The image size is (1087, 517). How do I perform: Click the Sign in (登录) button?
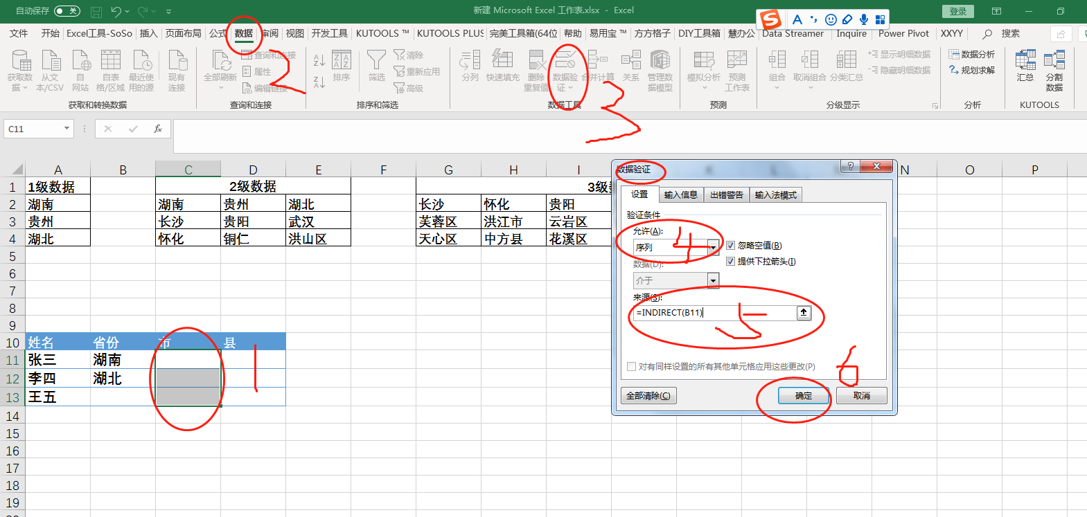pos(958,11)
